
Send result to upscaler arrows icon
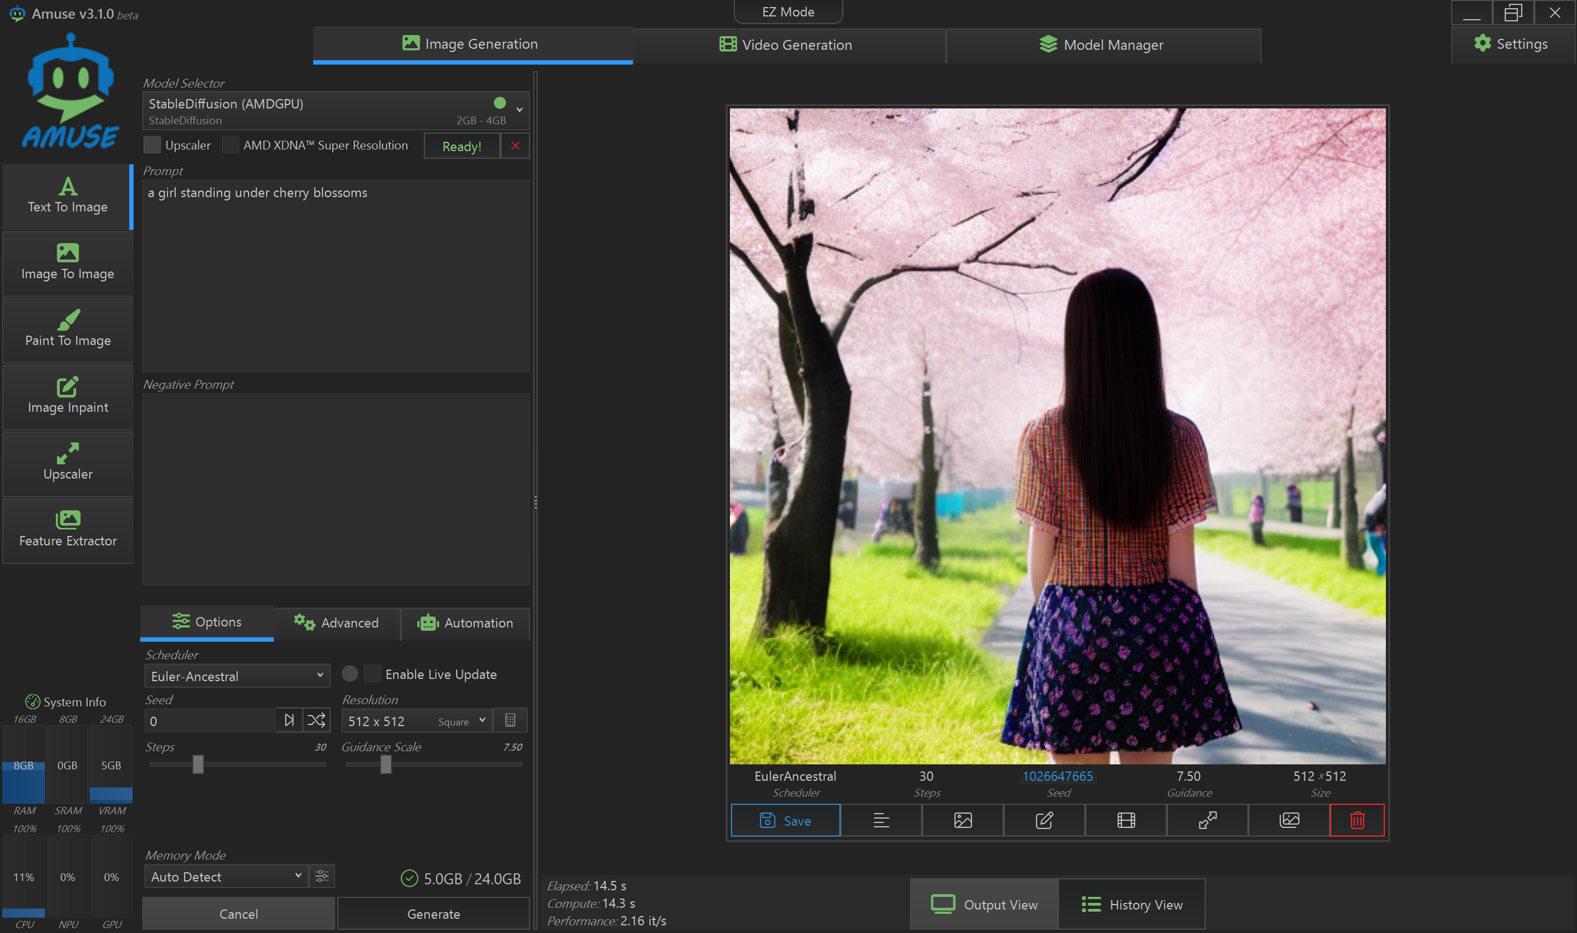pos(1207,820)
